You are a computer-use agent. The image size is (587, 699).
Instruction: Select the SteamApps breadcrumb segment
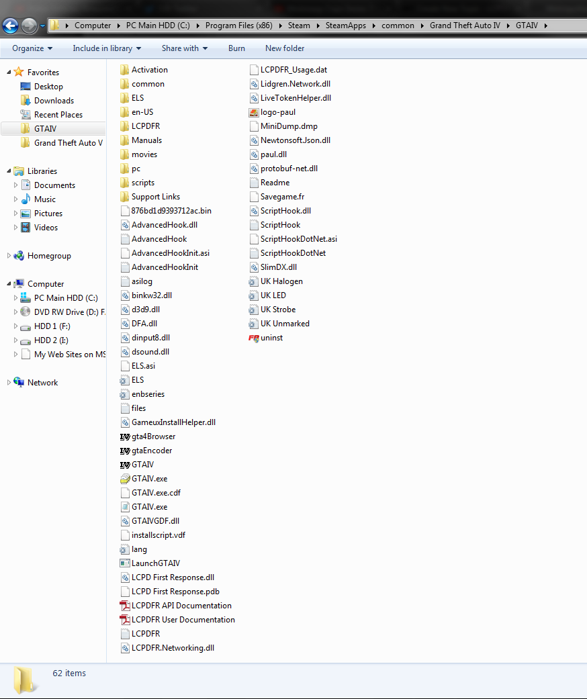[x=346, y=26]
